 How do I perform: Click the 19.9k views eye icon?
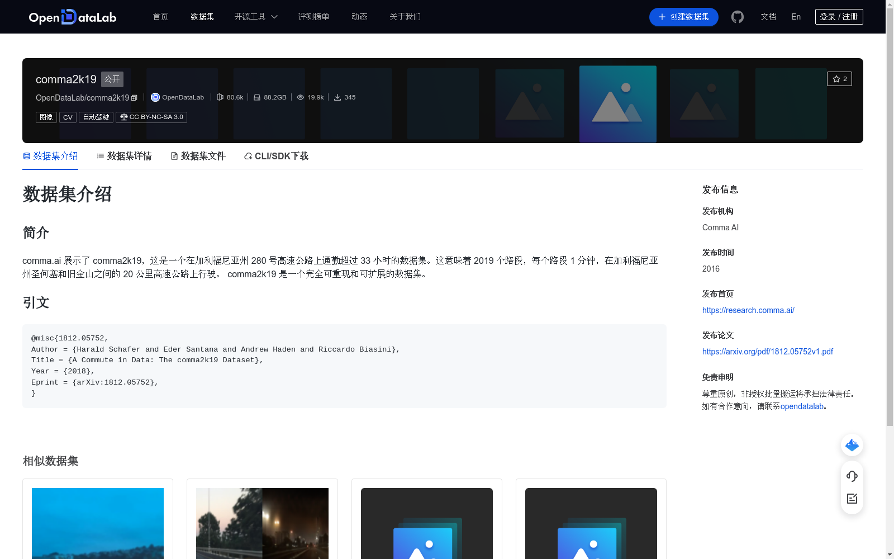[x=301, y=97]
